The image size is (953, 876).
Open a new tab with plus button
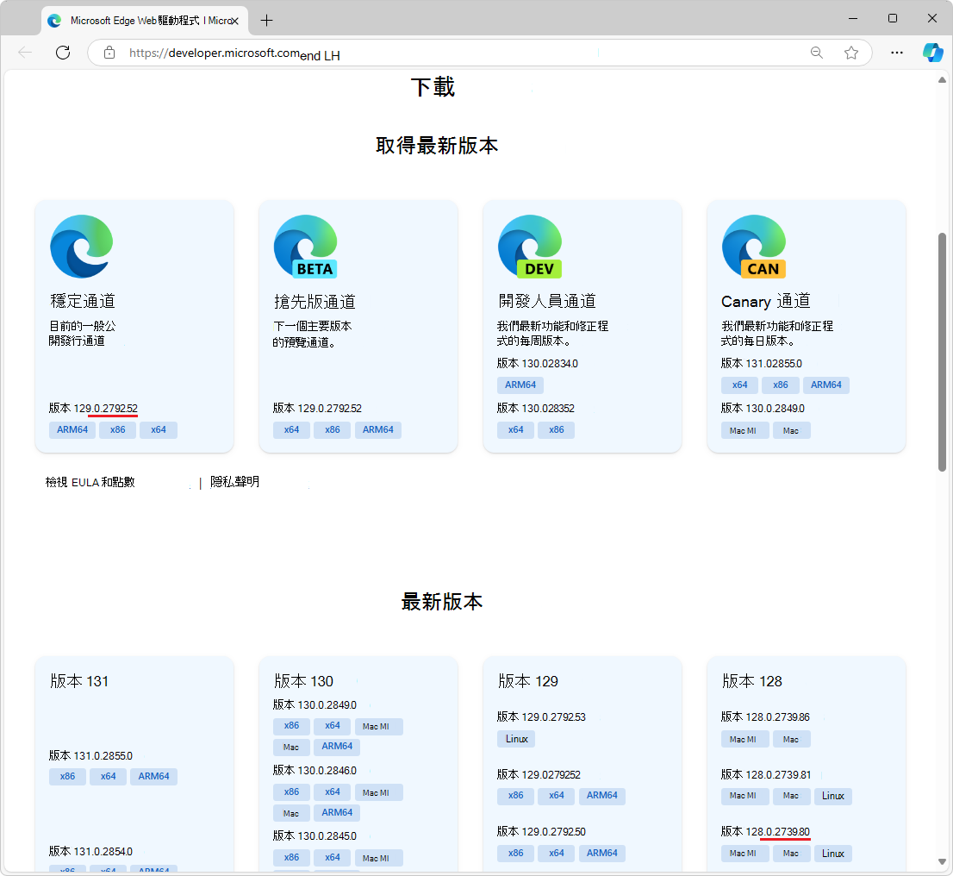pos(266,21)
